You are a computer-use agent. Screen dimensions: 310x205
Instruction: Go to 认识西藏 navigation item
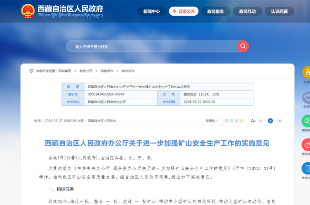[x=279, y=11]
